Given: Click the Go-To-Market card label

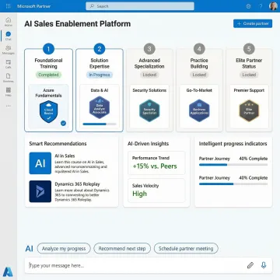Looking at the screenshot, I should [x=199, y=90].
